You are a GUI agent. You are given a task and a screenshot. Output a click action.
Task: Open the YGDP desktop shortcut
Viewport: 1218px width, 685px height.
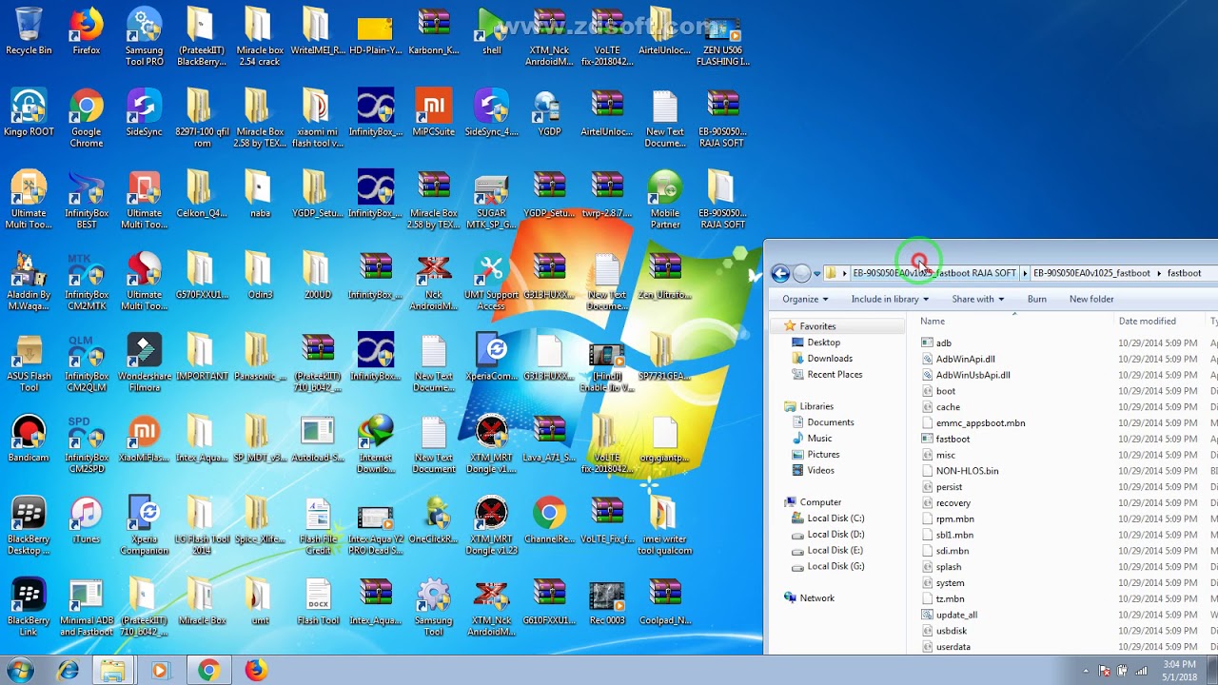[x=549, y=113]
